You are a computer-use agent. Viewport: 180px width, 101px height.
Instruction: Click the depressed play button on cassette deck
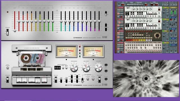[38, 80]
